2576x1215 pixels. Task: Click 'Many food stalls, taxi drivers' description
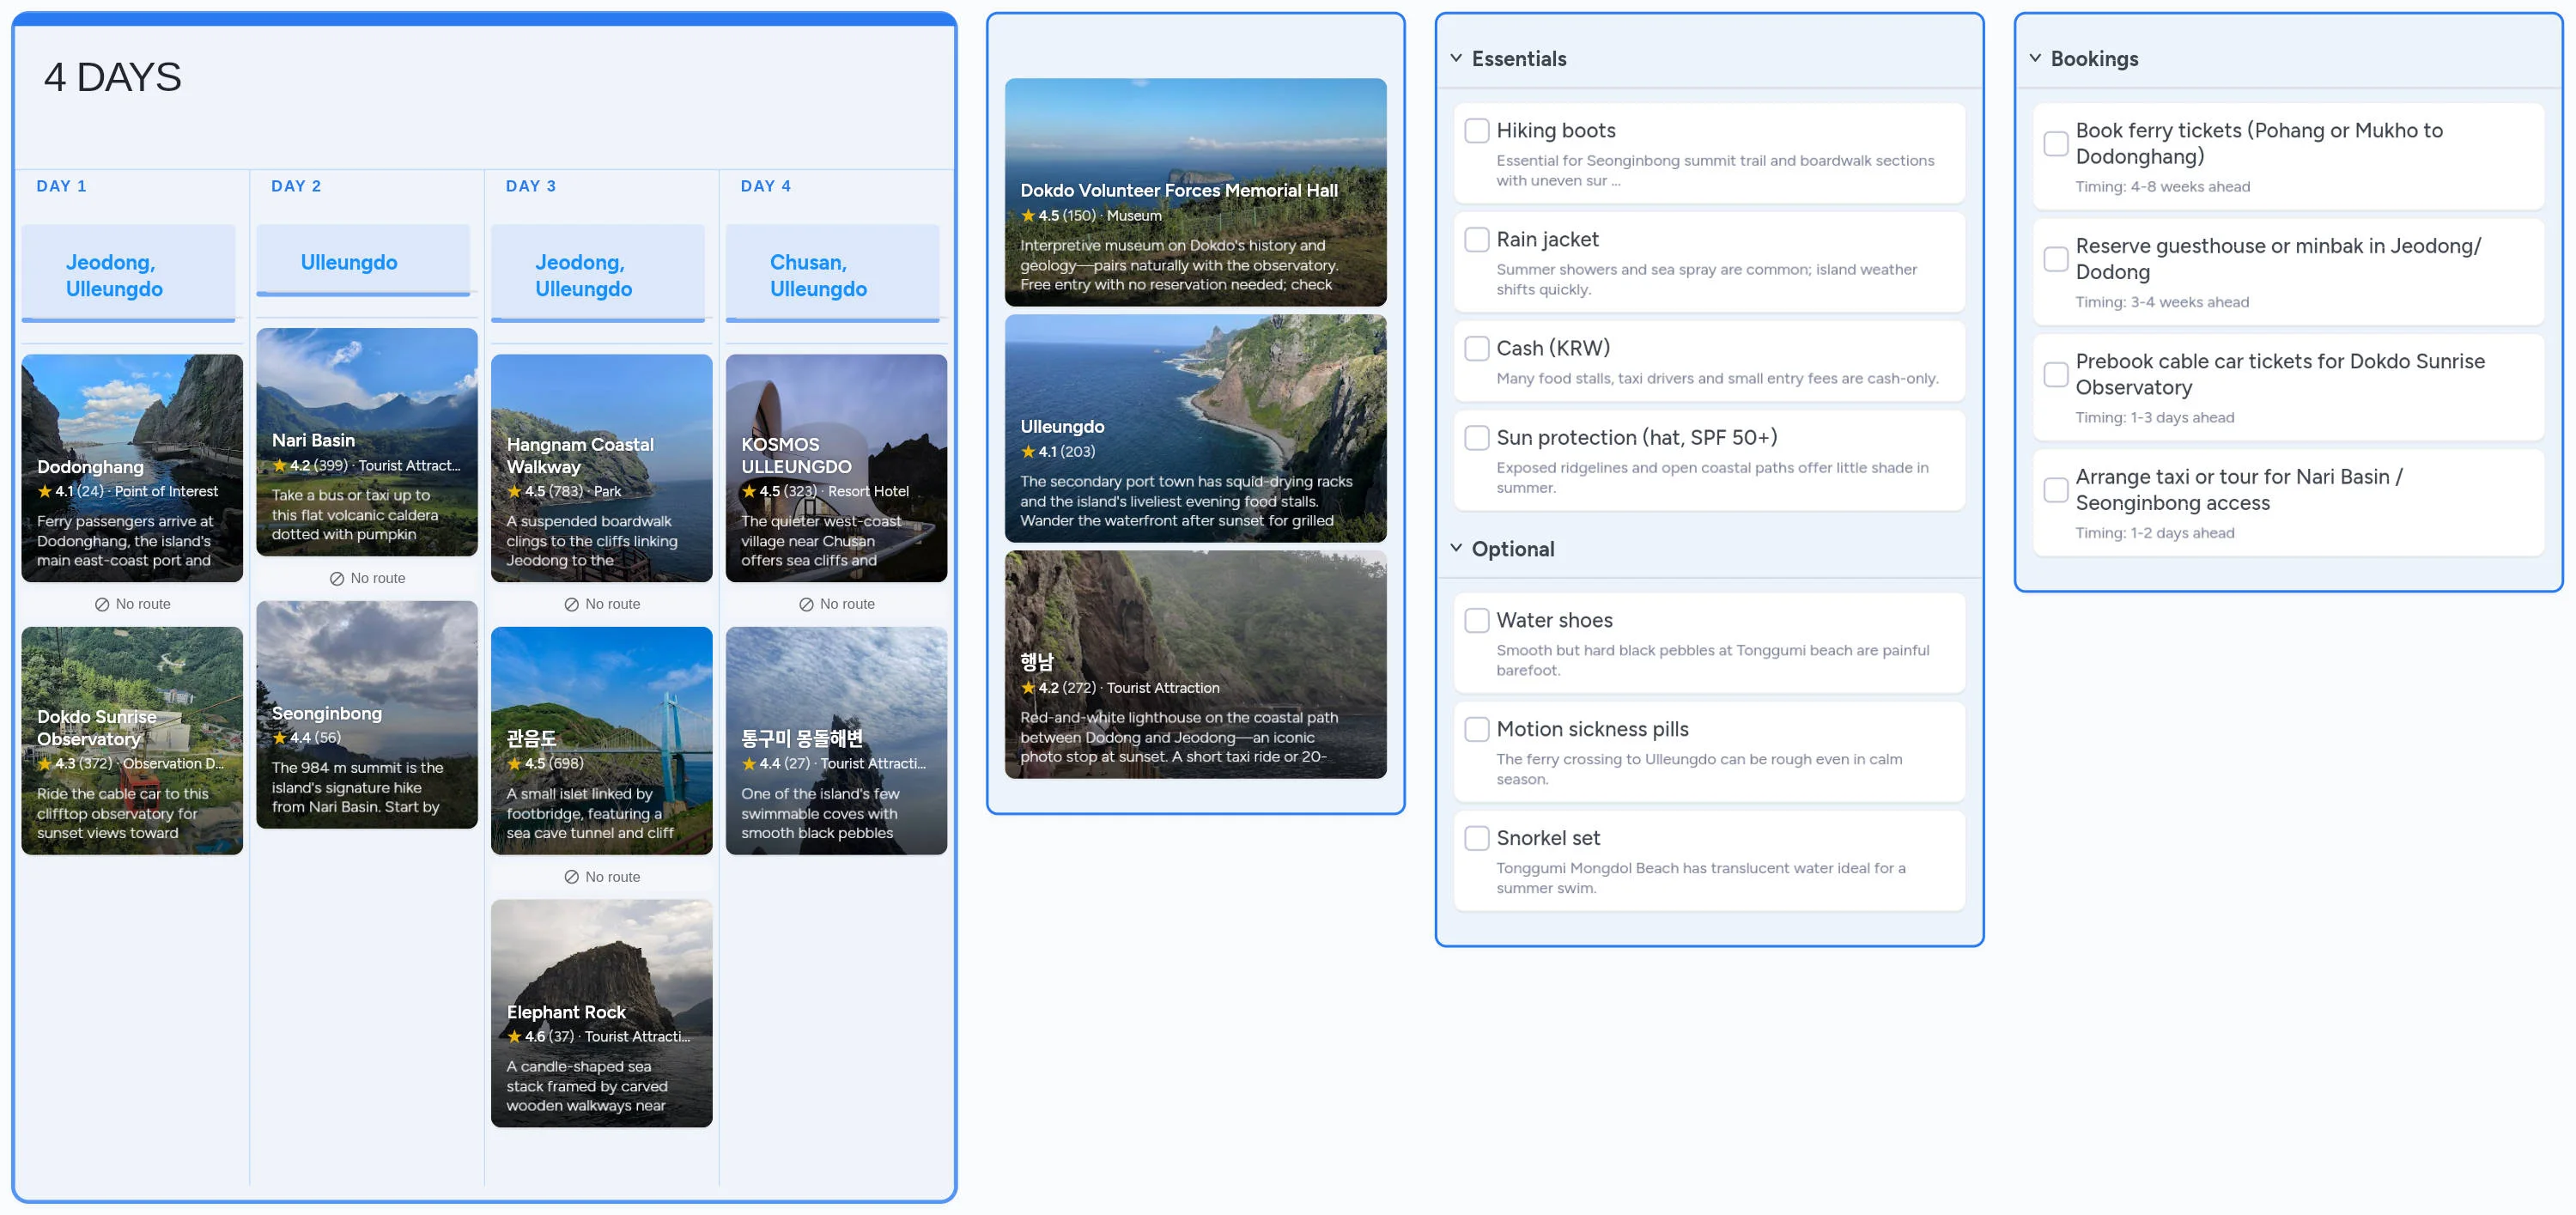pos(1717,379)
